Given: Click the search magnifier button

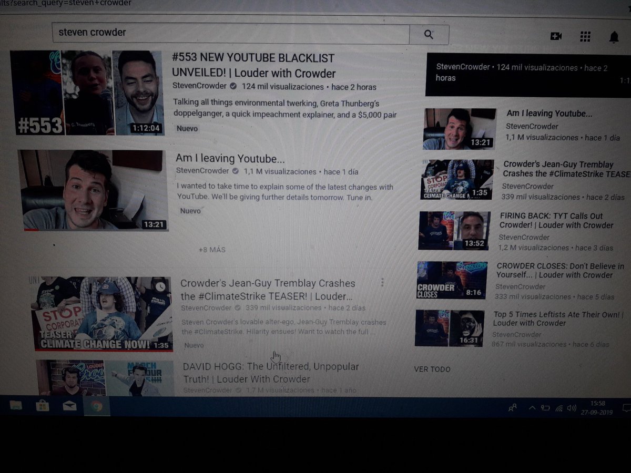Looking at the screenshot, I should [x=429, y=35].
